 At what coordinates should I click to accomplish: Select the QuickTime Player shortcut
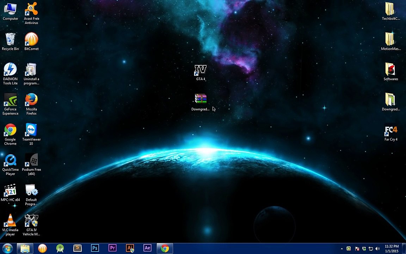(10, 165)
